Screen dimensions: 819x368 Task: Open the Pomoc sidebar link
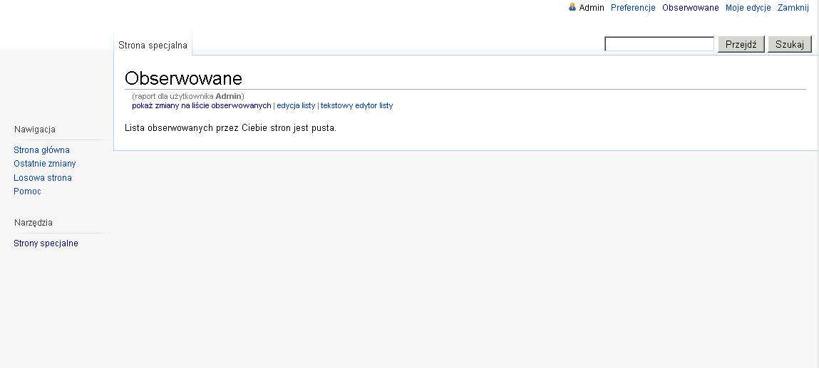coord(27,191)
